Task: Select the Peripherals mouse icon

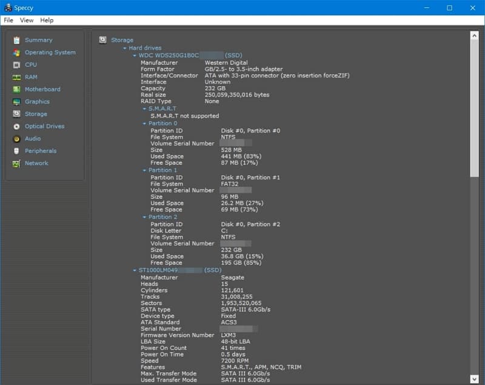Action: pos(17,151)
